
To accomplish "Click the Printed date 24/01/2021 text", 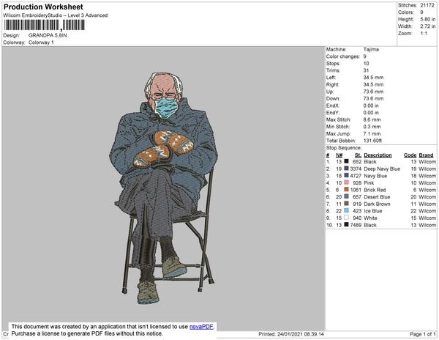I will [x=291, y=334].
